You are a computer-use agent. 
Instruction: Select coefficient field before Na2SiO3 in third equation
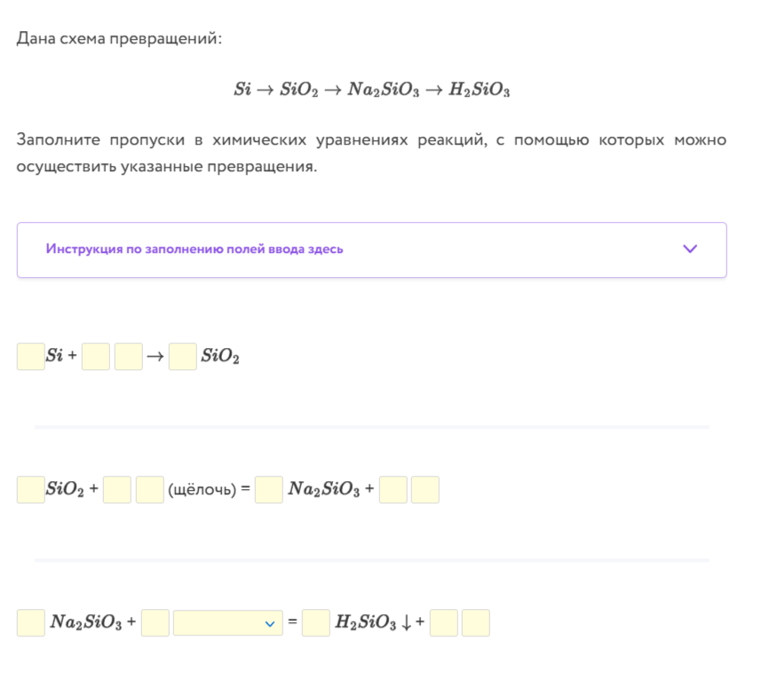[x=31, y=623]
